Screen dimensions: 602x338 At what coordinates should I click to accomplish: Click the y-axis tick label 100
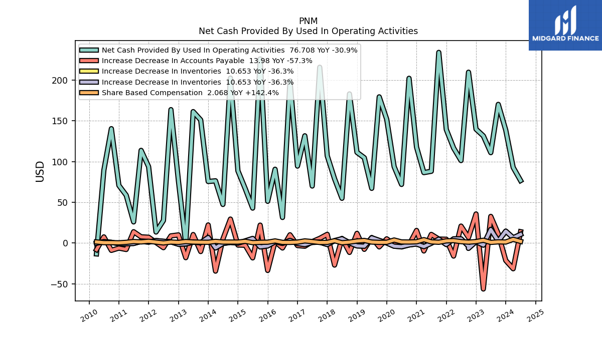tap(63, 162)
